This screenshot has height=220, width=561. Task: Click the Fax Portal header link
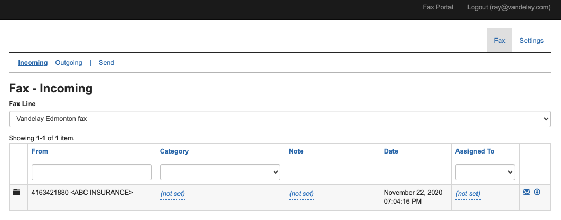[438, 7]
